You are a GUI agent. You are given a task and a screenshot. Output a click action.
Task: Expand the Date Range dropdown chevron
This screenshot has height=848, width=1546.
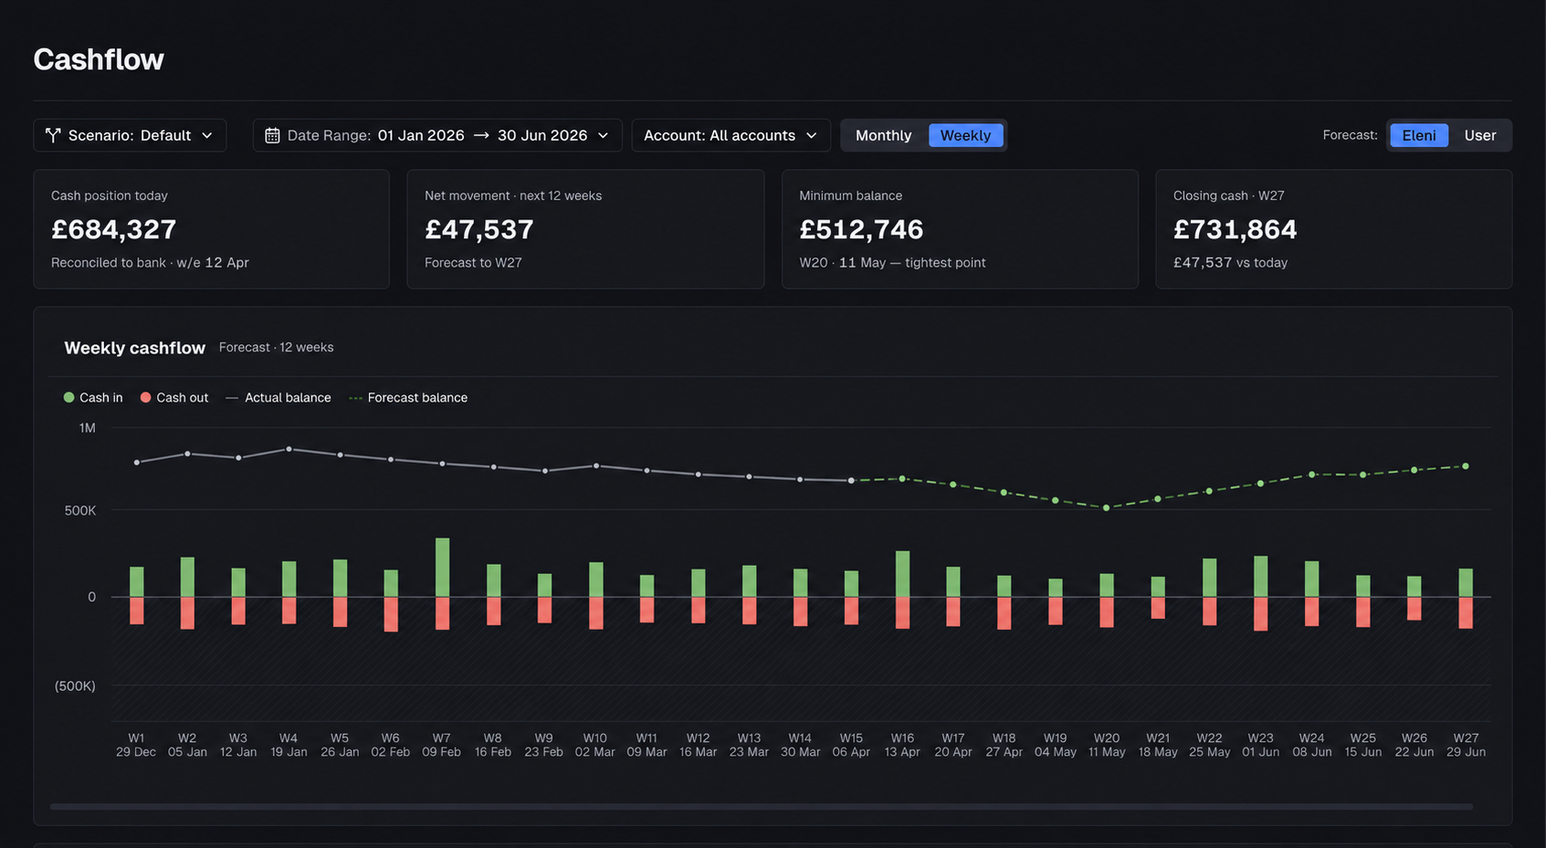point(603,135)
